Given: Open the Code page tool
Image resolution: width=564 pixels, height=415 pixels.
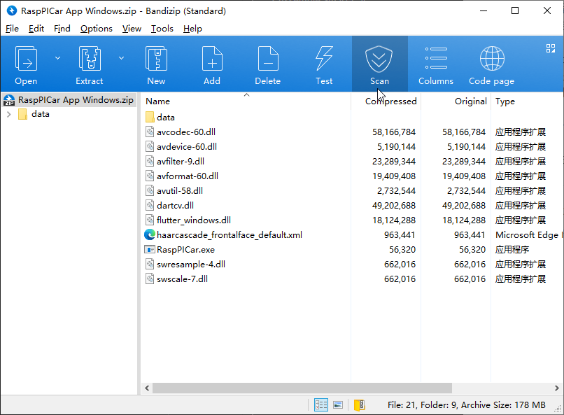Looking at the screenshot, I should (492, 59).
